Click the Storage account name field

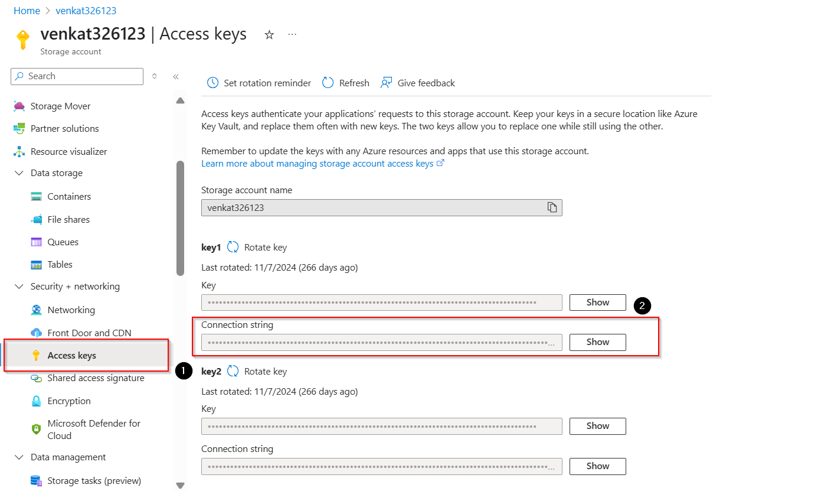tap(381, 207)
